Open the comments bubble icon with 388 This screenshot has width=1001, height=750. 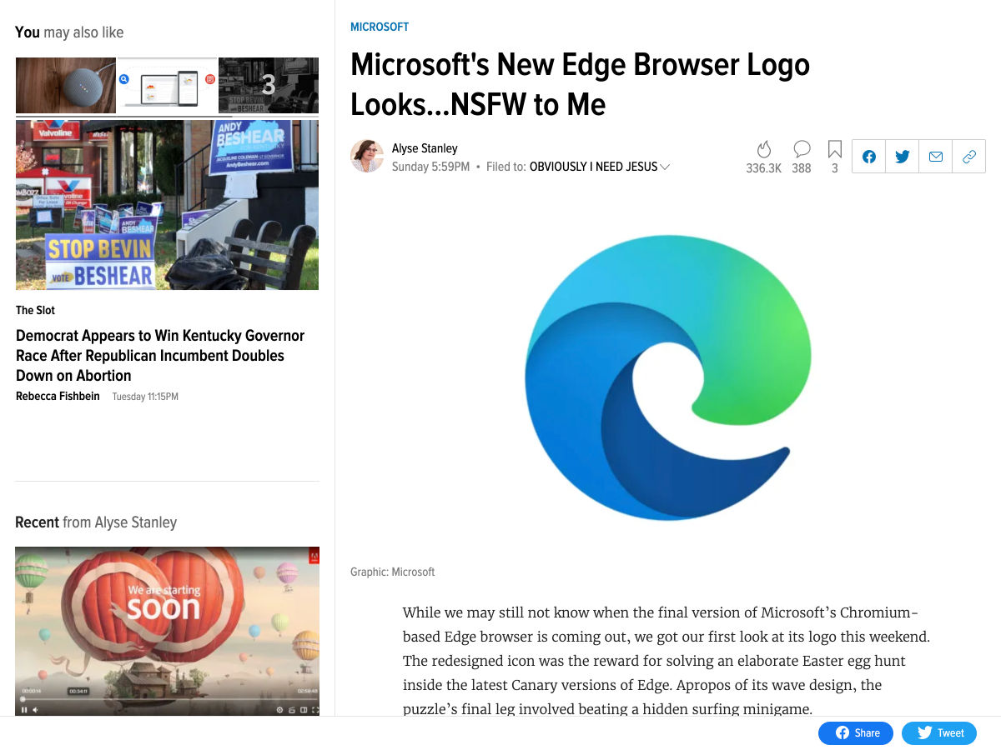click(802, 149)
